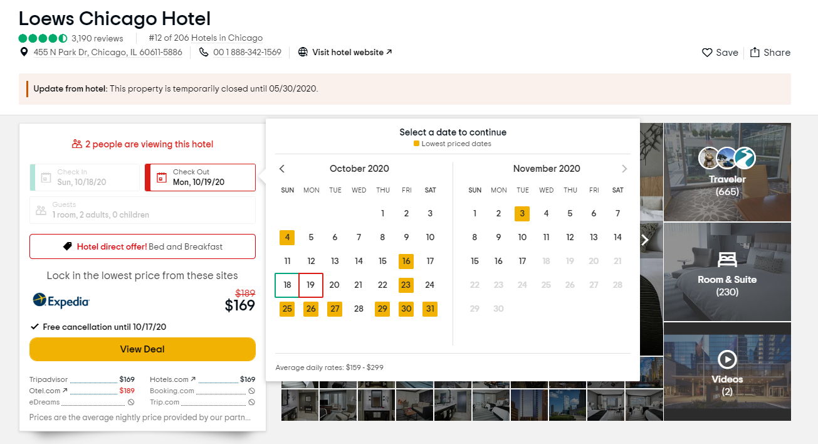Open Room & Suite photos bed icon
This screenshot has height=444, width=818.
(727, 260)
